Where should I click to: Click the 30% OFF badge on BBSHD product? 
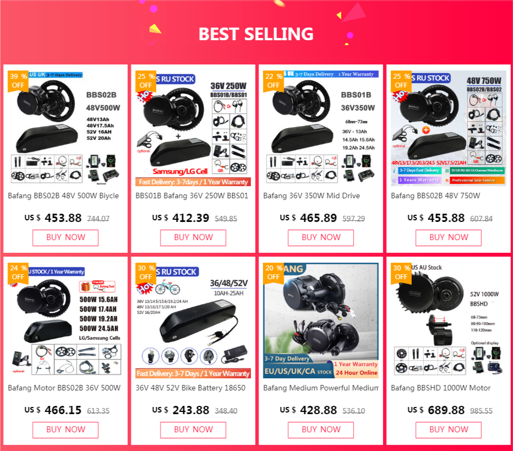click(x=401, y=272)
